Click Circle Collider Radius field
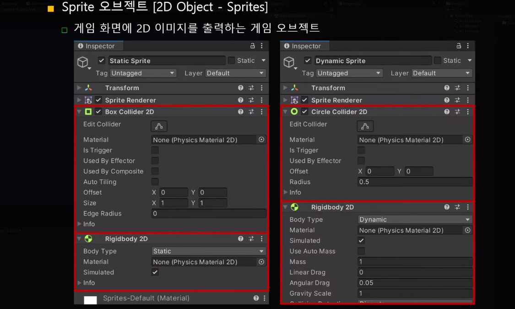The height and width of the screenshot is (309, 515). (x=415, y=182)
